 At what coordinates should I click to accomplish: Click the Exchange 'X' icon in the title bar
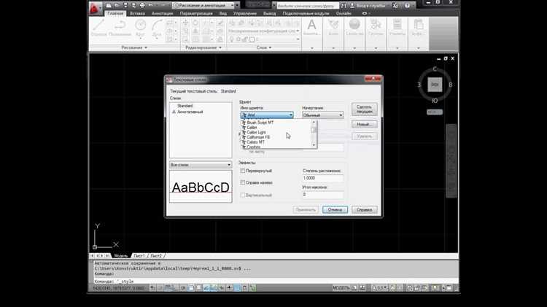395,6
